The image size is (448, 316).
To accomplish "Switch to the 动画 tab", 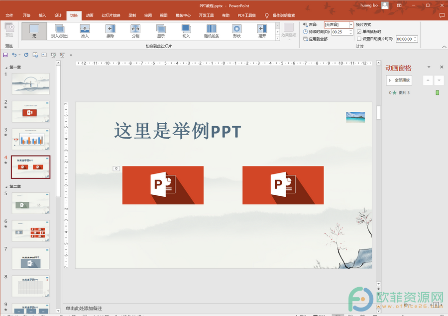I will 90,15.
